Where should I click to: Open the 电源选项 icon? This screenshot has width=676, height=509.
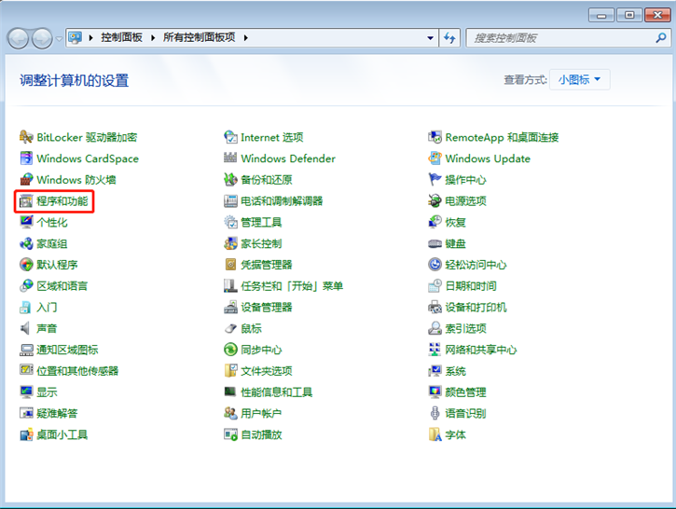(435, 201)
